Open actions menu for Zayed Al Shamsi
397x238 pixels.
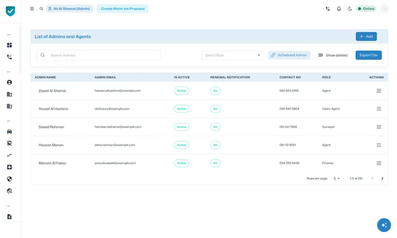tap(379, 91)
